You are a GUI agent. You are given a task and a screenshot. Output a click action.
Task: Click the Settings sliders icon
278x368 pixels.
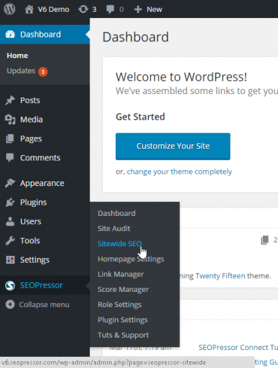point(10,260)
